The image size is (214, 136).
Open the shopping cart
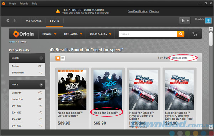tap(195, 34)
